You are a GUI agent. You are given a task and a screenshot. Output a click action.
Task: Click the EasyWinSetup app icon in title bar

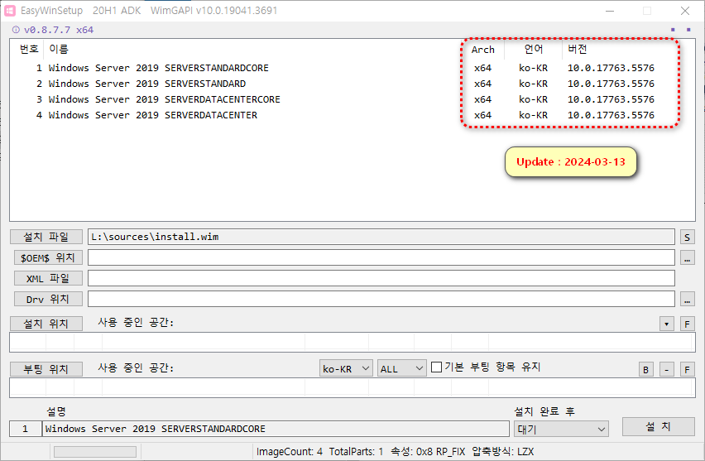[10, 10]
